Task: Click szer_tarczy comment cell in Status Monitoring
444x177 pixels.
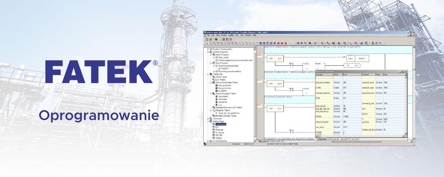Action: [x=324, y=127]
